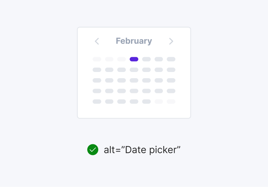Click the February month title
Viewport: 268px width, 187px height.
pos(134,41)
